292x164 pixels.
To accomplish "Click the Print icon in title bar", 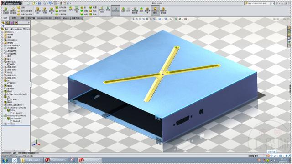I will coord(45,3).
